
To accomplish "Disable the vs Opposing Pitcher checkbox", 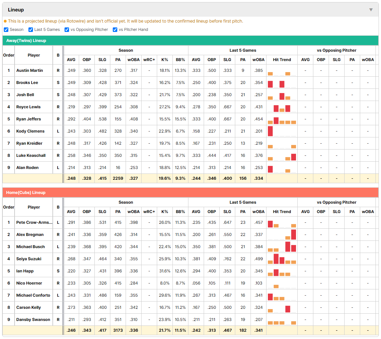I will (67, 29).
